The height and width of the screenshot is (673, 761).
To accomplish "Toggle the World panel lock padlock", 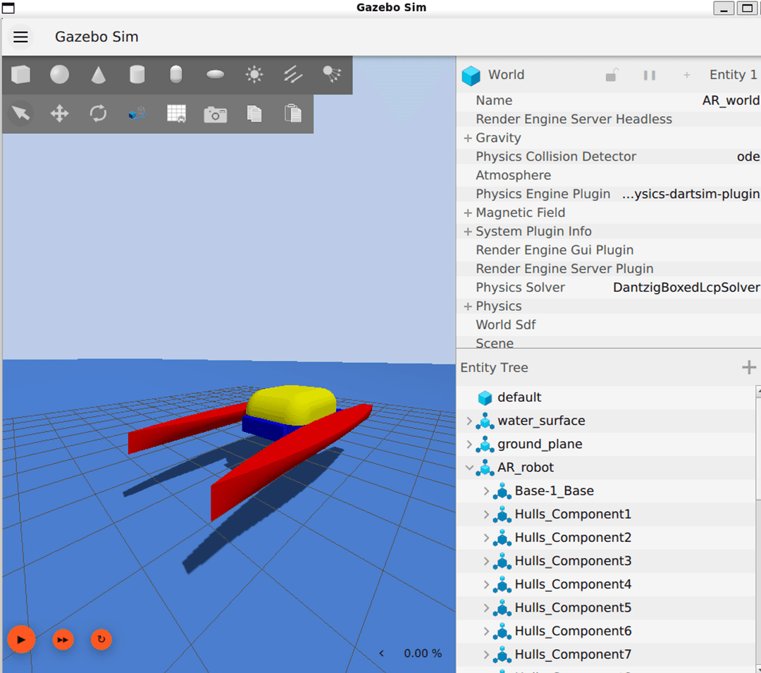I will point(612,75).
